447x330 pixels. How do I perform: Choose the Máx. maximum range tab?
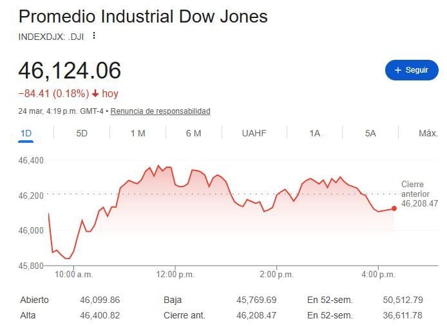tap(428, 133)
